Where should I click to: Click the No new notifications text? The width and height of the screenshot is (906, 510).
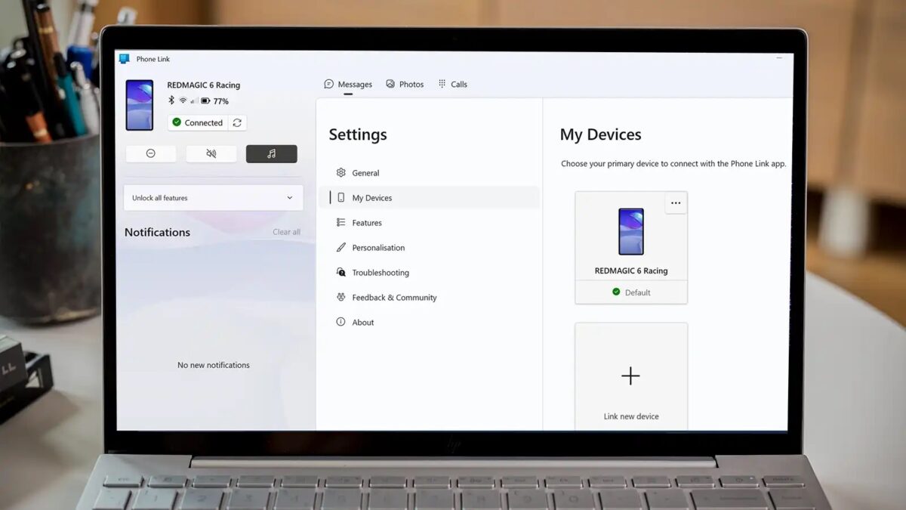click(214, 365)
